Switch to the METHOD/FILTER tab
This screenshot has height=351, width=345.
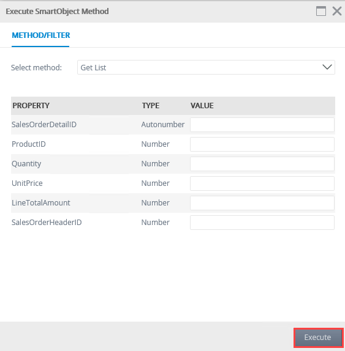(40, 35)
